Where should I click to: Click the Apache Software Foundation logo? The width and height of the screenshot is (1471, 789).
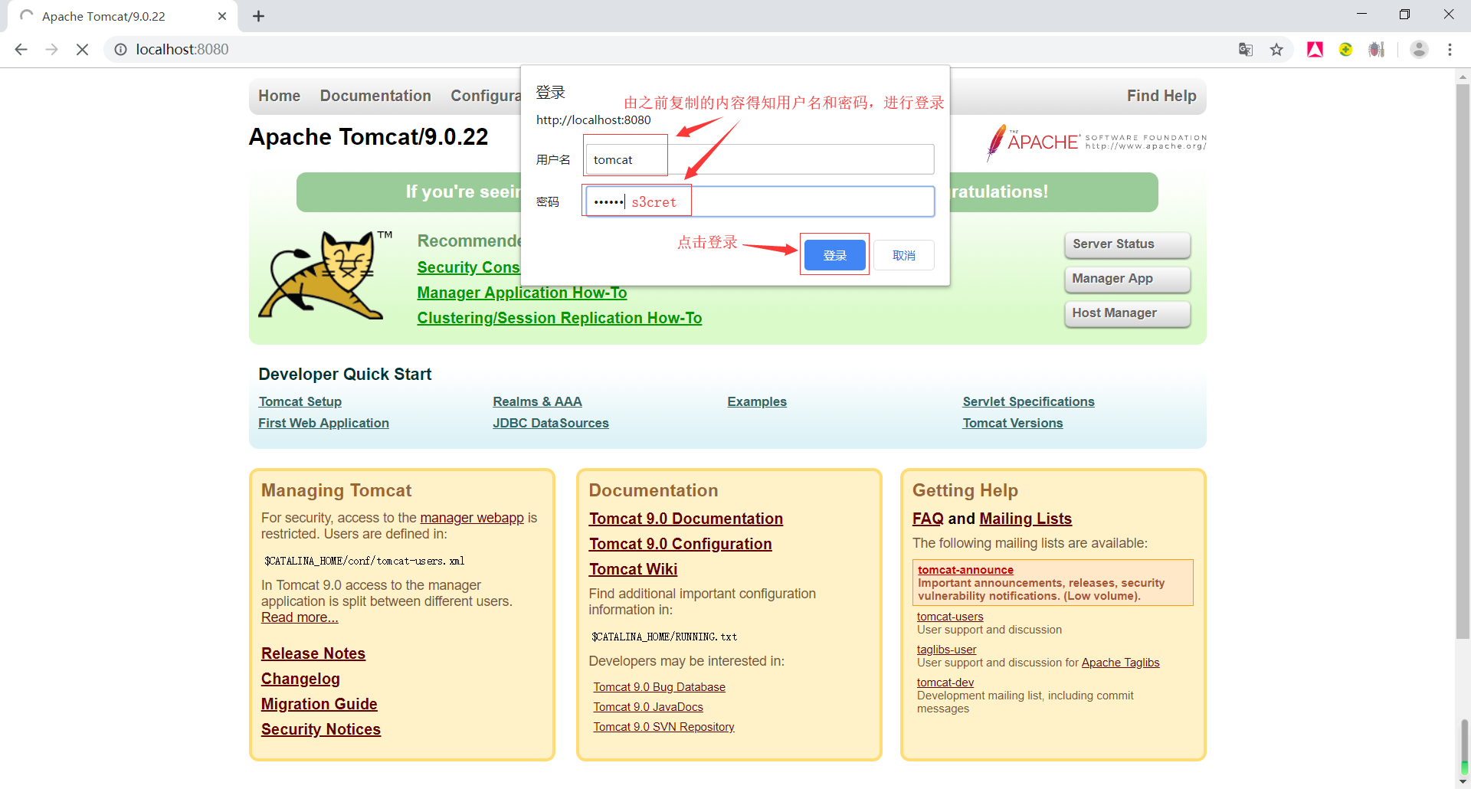click(1096, 142)
